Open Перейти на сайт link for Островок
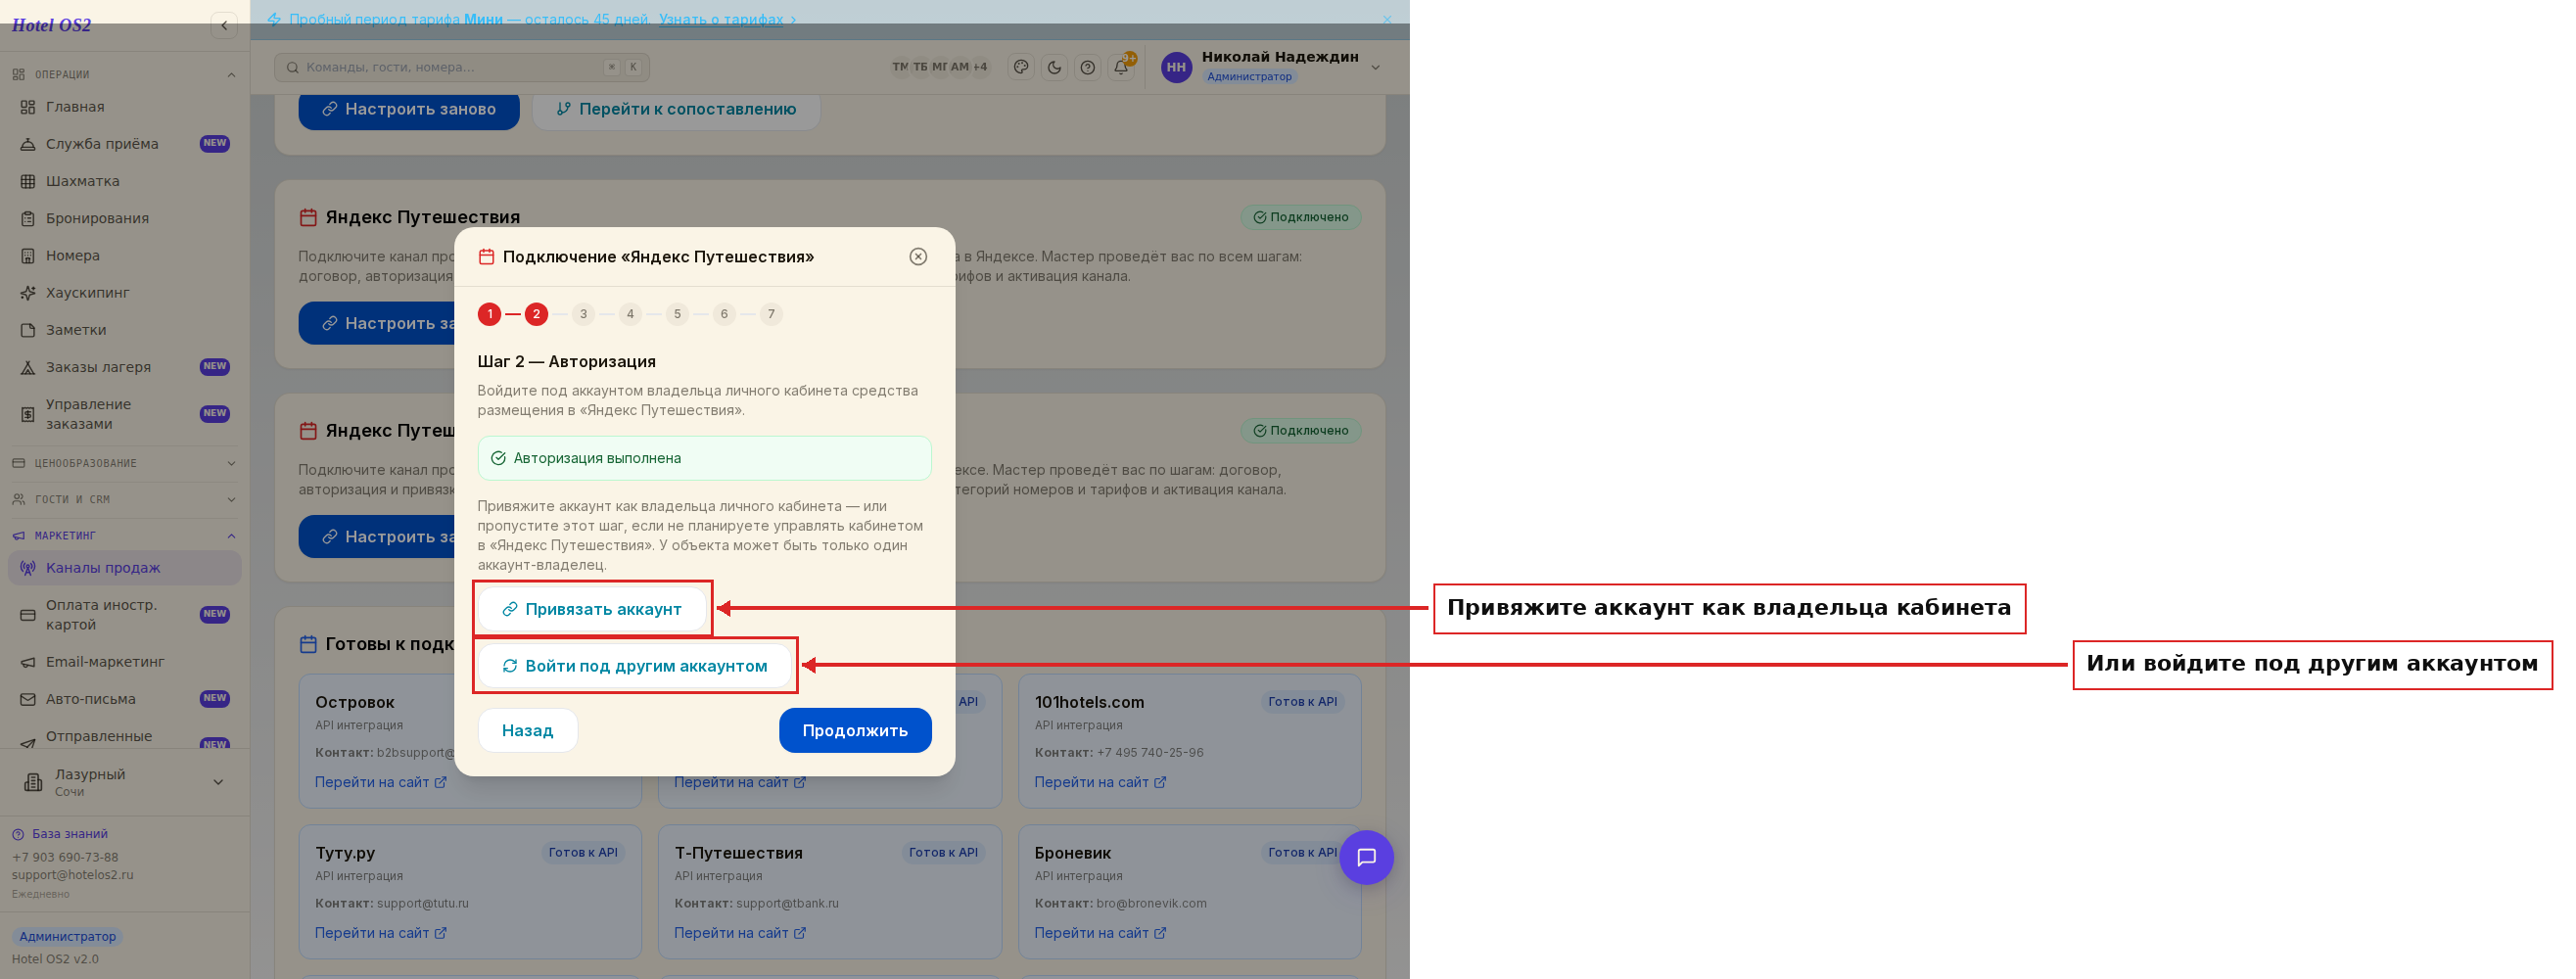The width and height of the screenshot is (2576, 979). [x=381, y=783]
